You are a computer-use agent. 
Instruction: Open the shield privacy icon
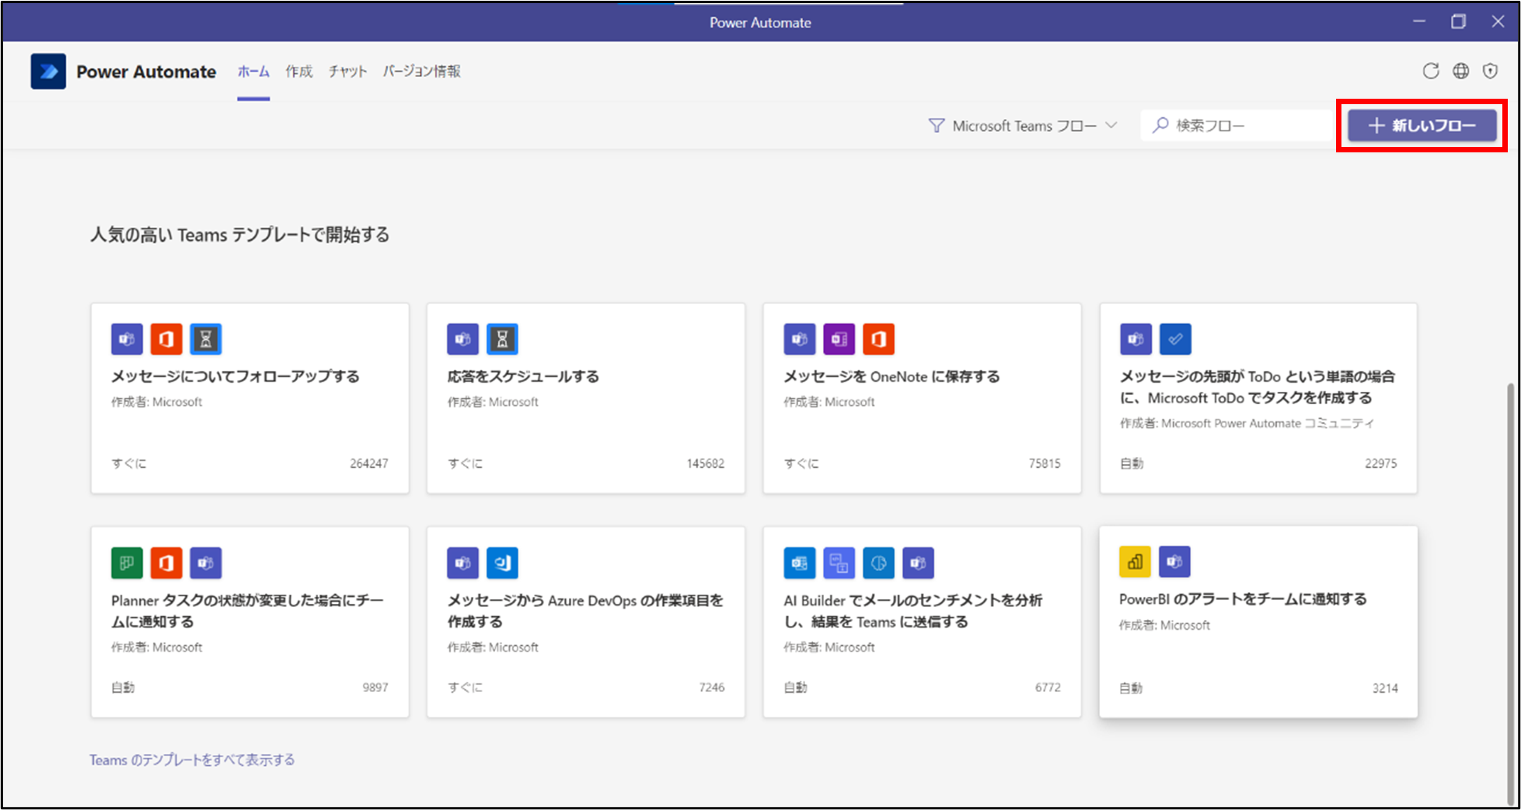point(1490,71)
